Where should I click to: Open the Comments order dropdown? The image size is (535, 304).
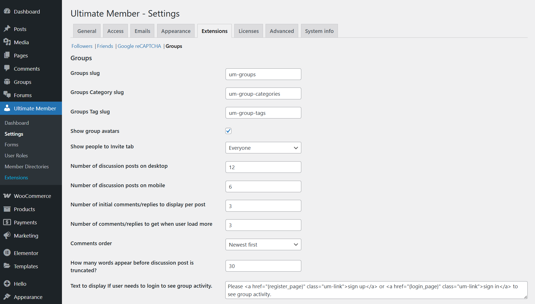tap(263, 245)
